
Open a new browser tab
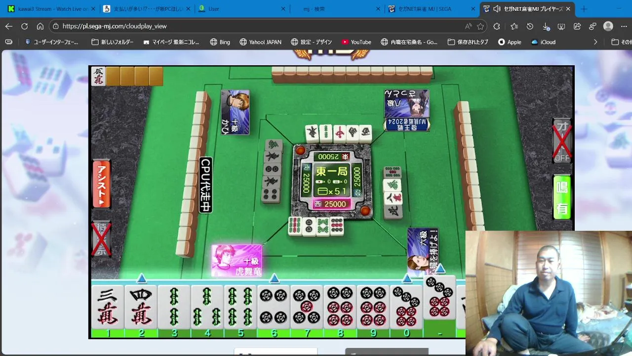point(584,9)
